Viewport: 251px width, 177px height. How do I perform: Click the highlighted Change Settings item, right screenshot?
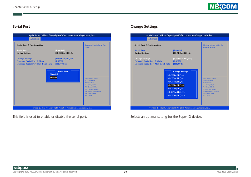pyautogui.click(x=142, y=59)
